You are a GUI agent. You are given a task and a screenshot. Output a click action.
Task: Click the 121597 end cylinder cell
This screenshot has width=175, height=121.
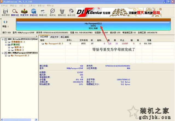(125, 44)
